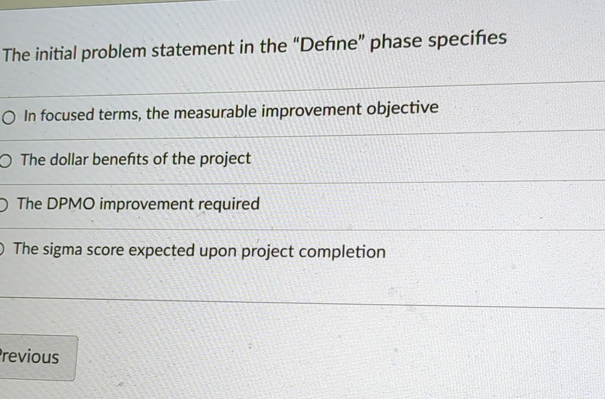Select "In focused terms, the measurable improvement objective"
This screenshot has width=605, height=399.
pyautogui.click(x=229, y=113)
